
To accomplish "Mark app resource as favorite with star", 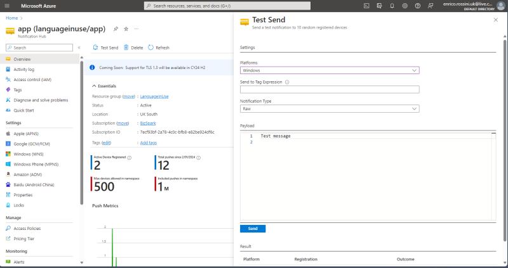I will pos(126,29).
